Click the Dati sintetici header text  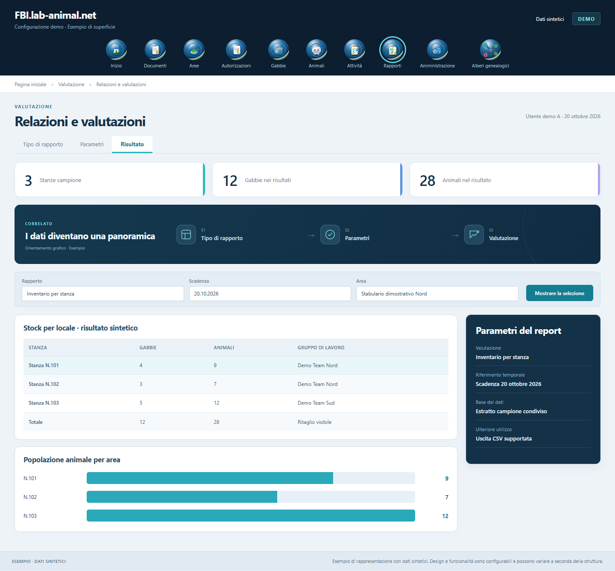(550, 19)
